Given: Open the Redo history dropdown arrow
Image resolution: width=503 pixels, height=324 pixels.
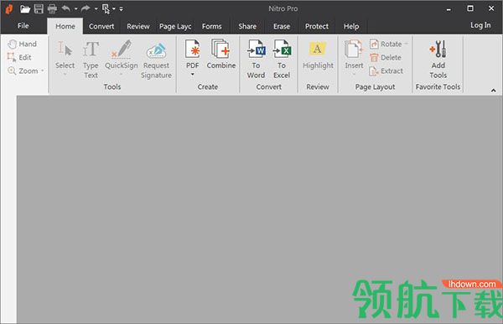Looking at the screenshot, I should pyautogui.click(x=96, y=9).
